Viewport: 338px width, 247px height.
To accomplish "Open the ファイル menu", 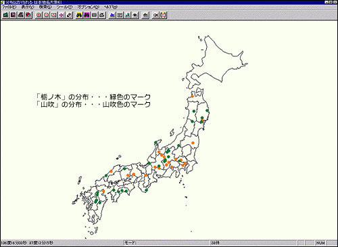I will coord(9,7).
